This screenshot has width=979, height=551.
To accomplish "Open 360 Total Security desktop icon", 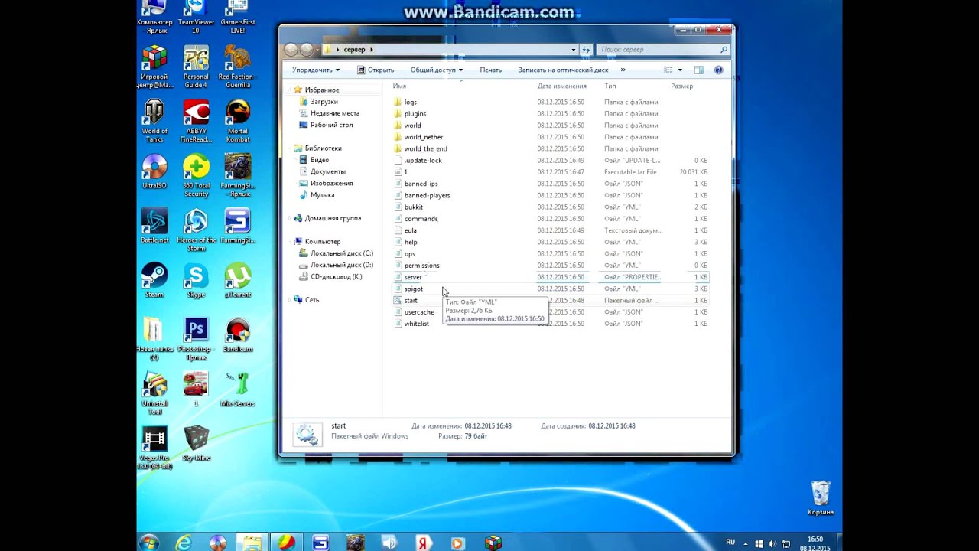I will [x=196, y=175].
